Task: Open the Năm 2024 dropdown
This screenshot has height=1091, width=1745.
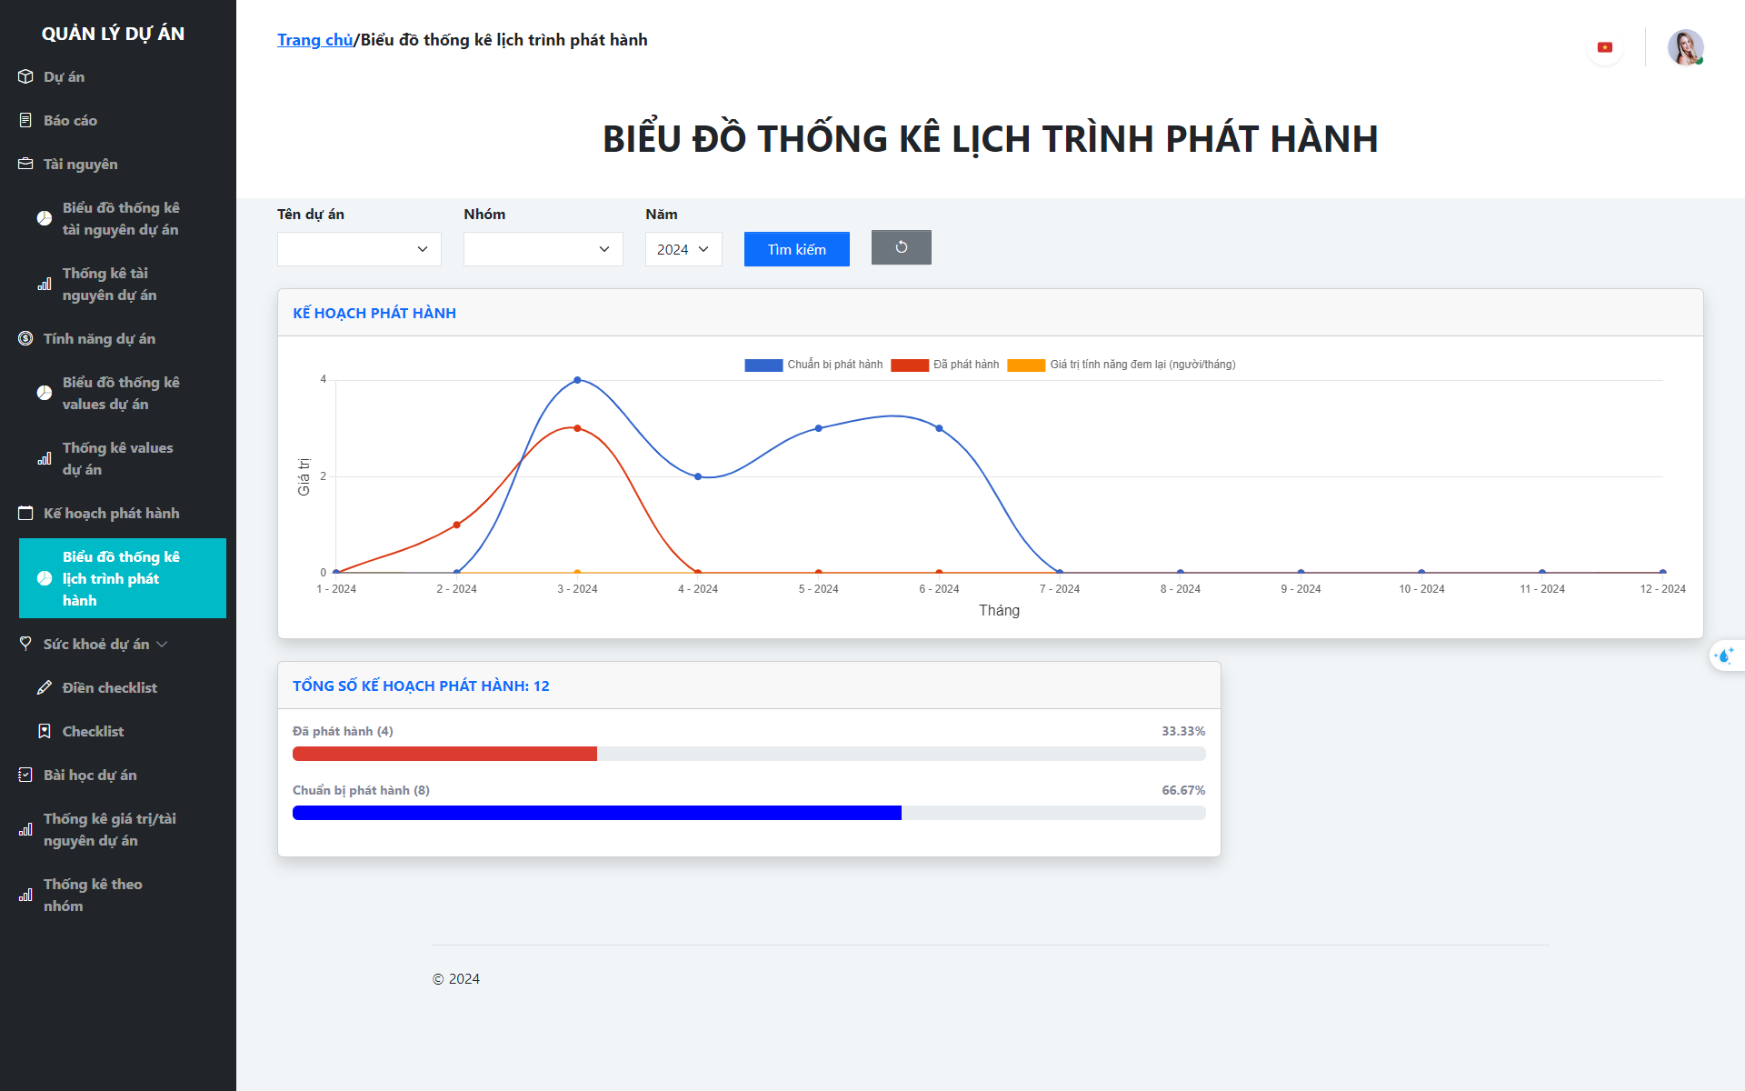Action: pos(683,249)
